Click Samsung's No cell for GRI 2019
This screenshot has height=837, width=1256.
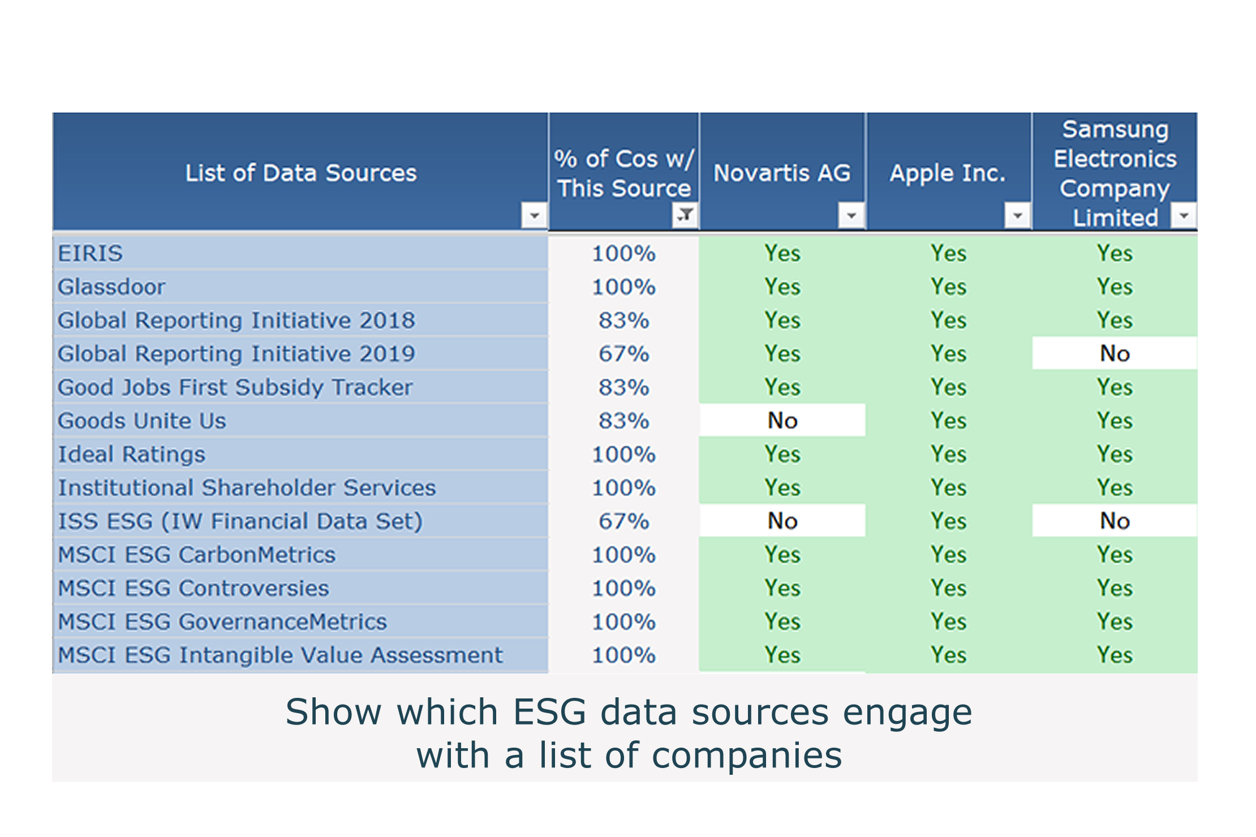tap(1115, 354)
